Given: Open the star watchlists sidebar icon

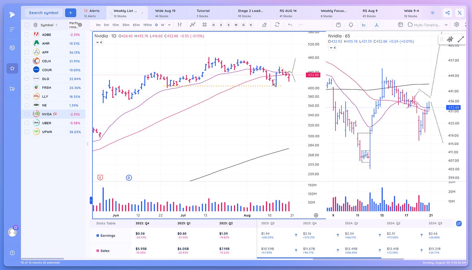Looking at the screenshot, I should pos(12,68).
